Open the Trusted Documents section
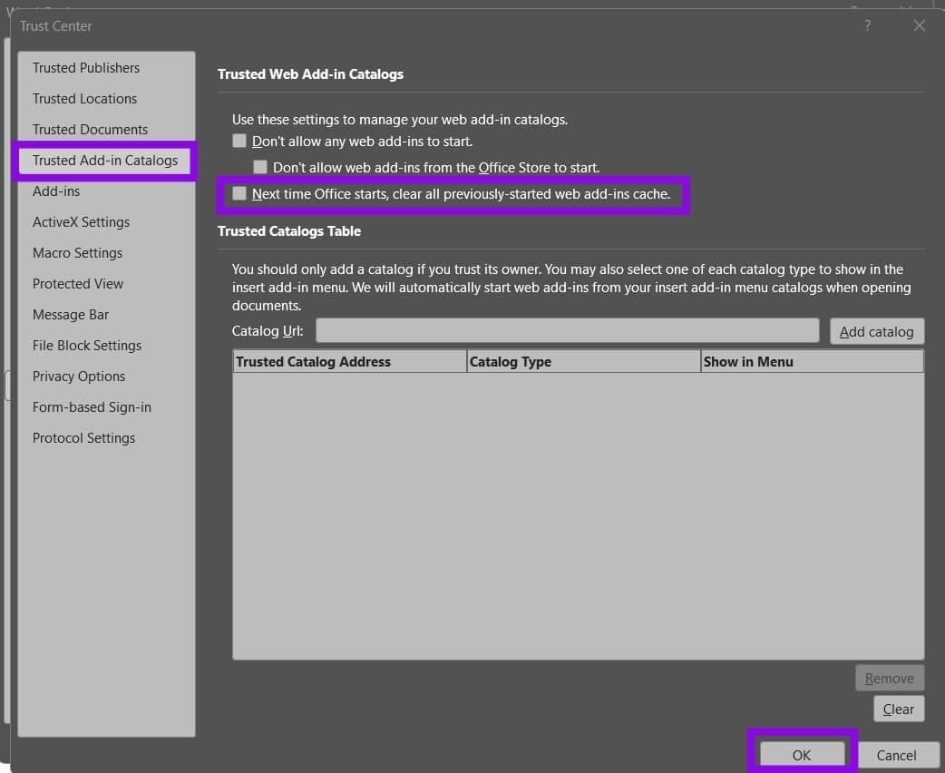Screen dimensions: 945x773 [x=91, y=129]
